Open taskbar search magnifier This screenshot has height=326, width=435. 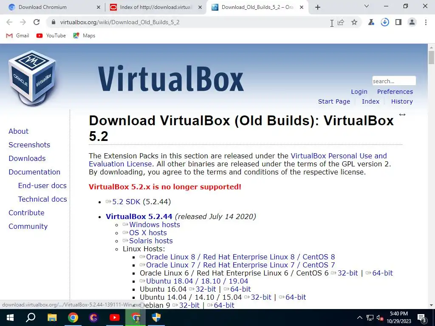[31, 318]
